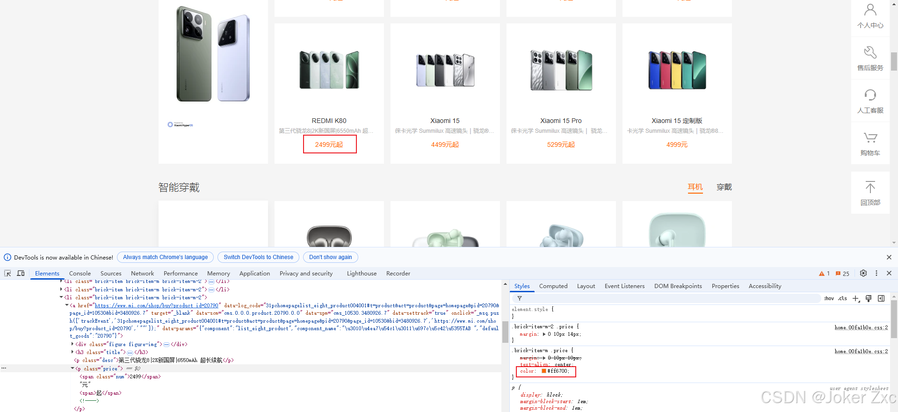
Task: Click the Xiaomi 15 product title
Action: [445, 121]
